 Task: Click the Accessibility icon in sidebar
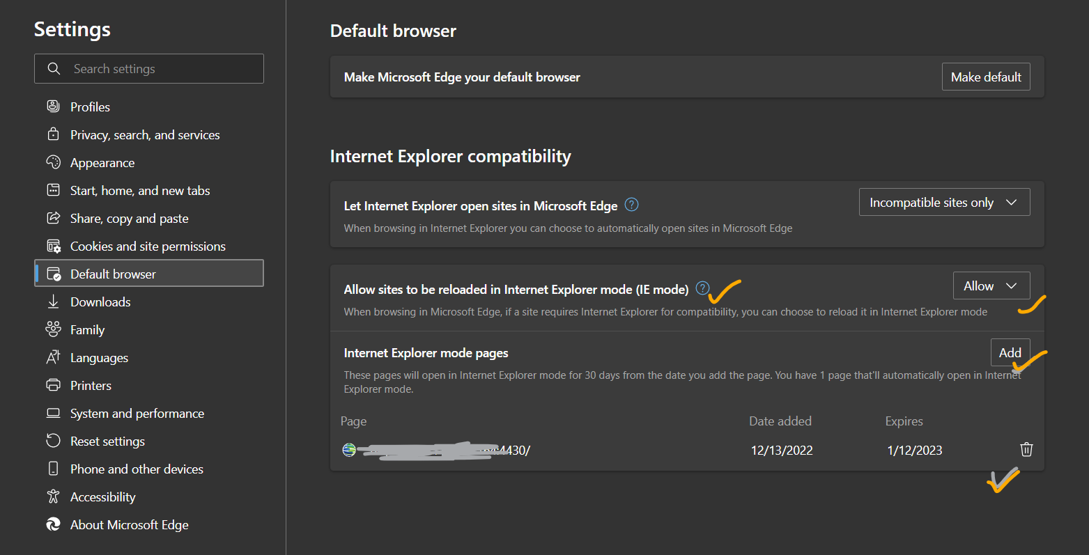tap(53, 497)
